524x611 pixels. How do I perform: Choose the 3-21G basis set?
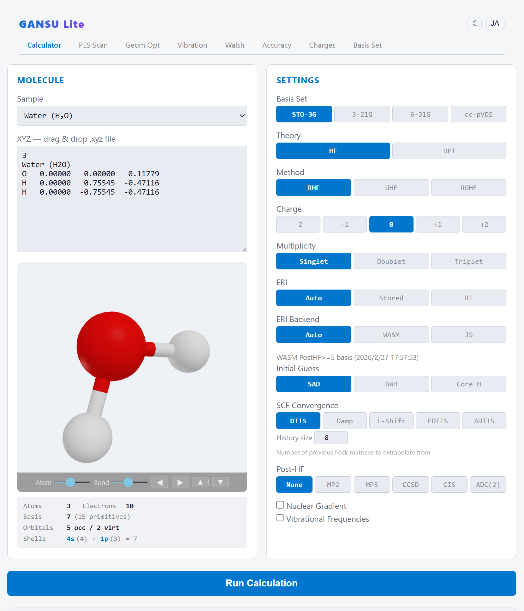pos(362,114)
